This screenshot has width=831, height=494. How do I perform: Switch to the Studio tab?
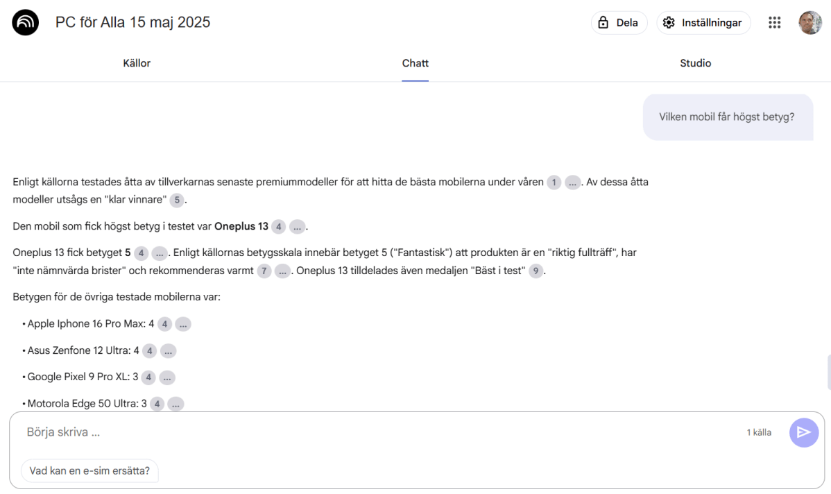[x=695, y=63]
